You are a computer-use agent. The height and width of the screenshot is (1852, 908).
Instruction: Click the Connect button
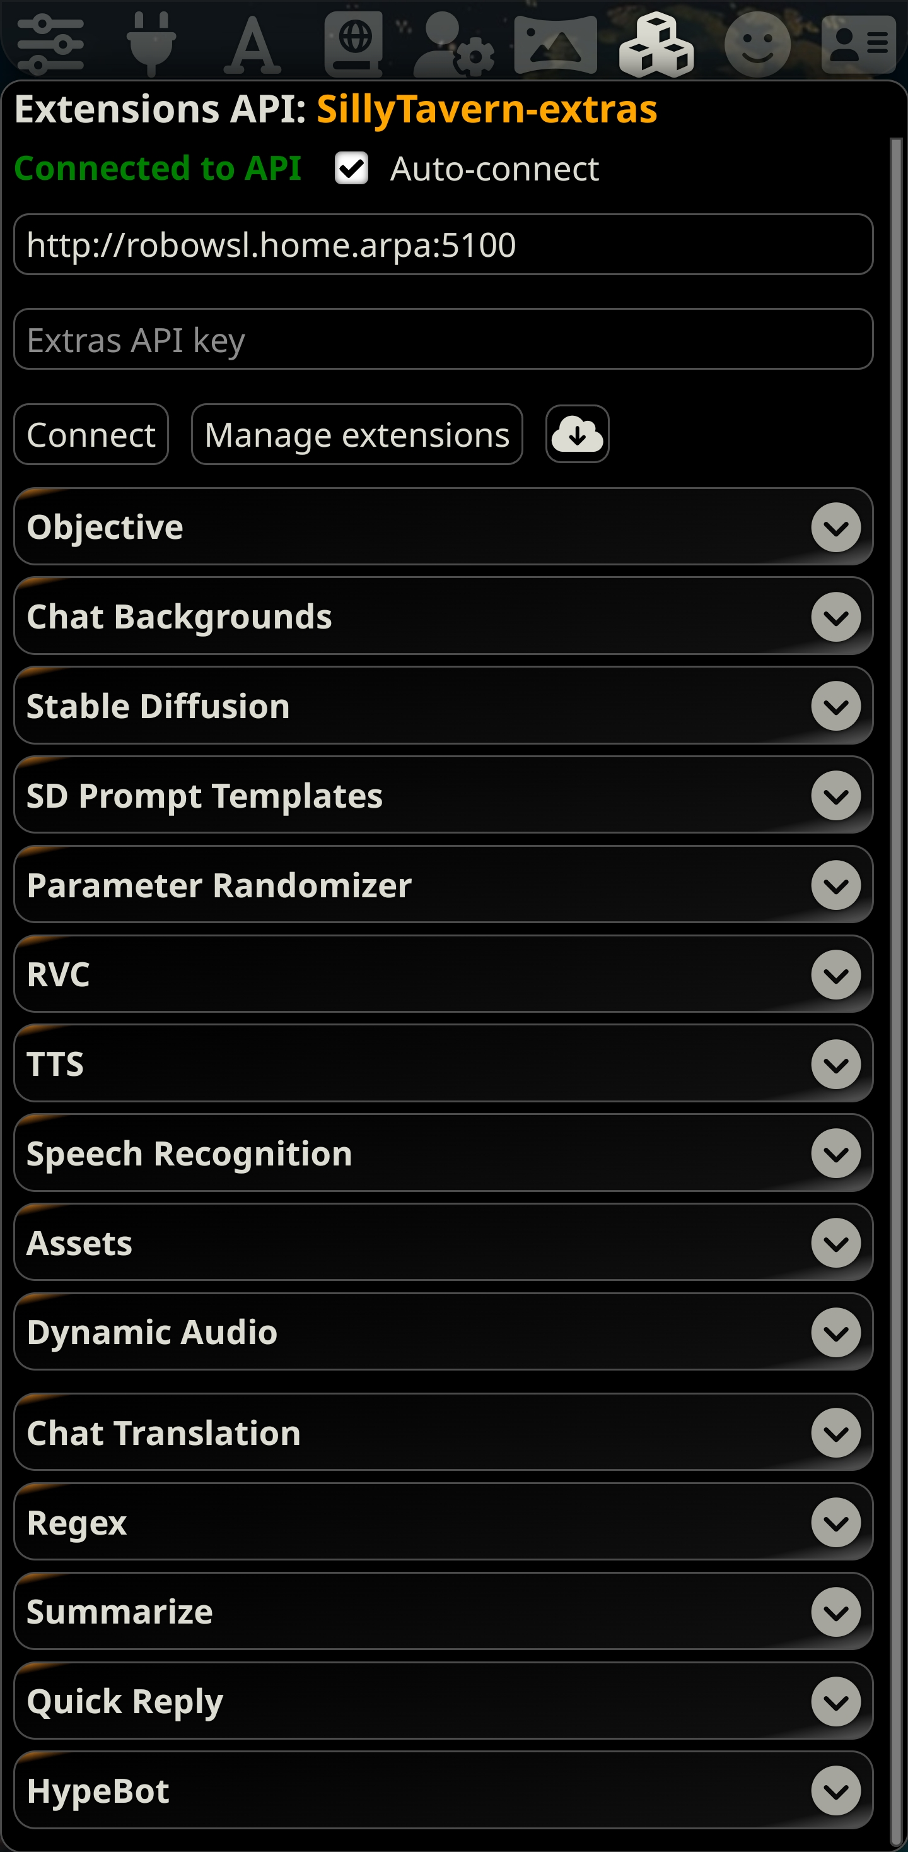click(91, 434)
